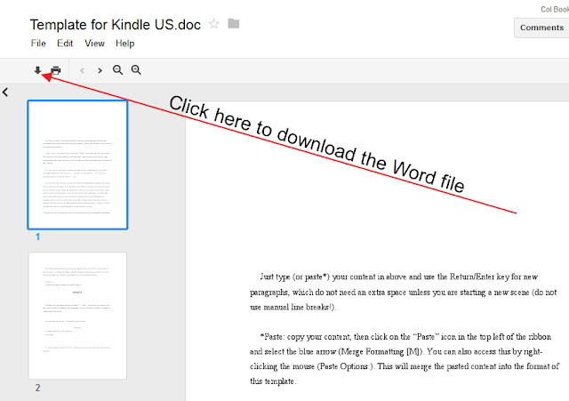The image size is (569, 401).
Task: Open the View menu
Action: (94, 44)
